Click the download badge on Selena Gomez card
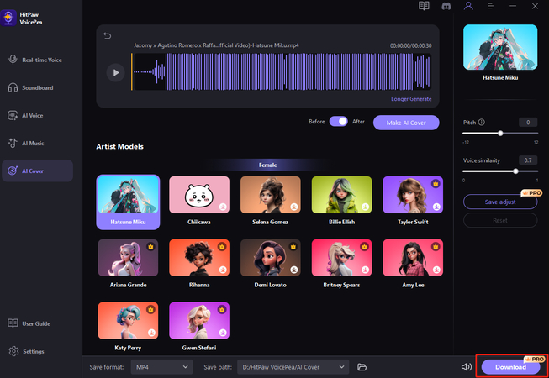Viewport: 549px width, 378px height. (294, 207)
